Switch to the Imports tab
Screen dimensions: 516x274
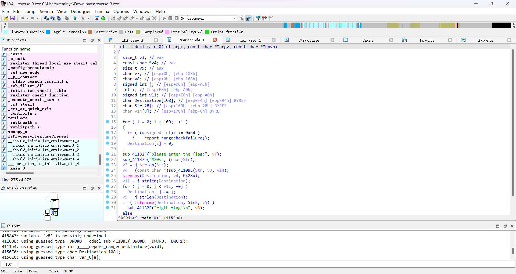point(427,40)
